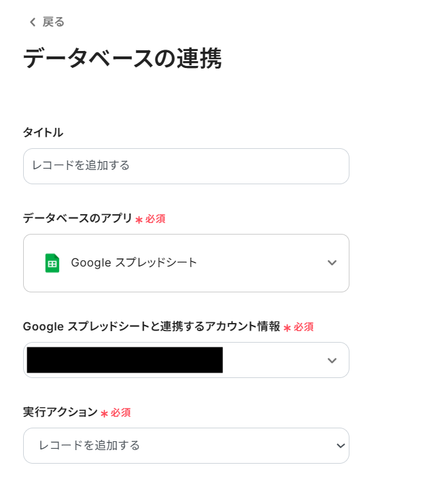Click red asterisk beside アカウント情報 label
This screenshot has height=480, width=429.
click(x=287, y=328)
